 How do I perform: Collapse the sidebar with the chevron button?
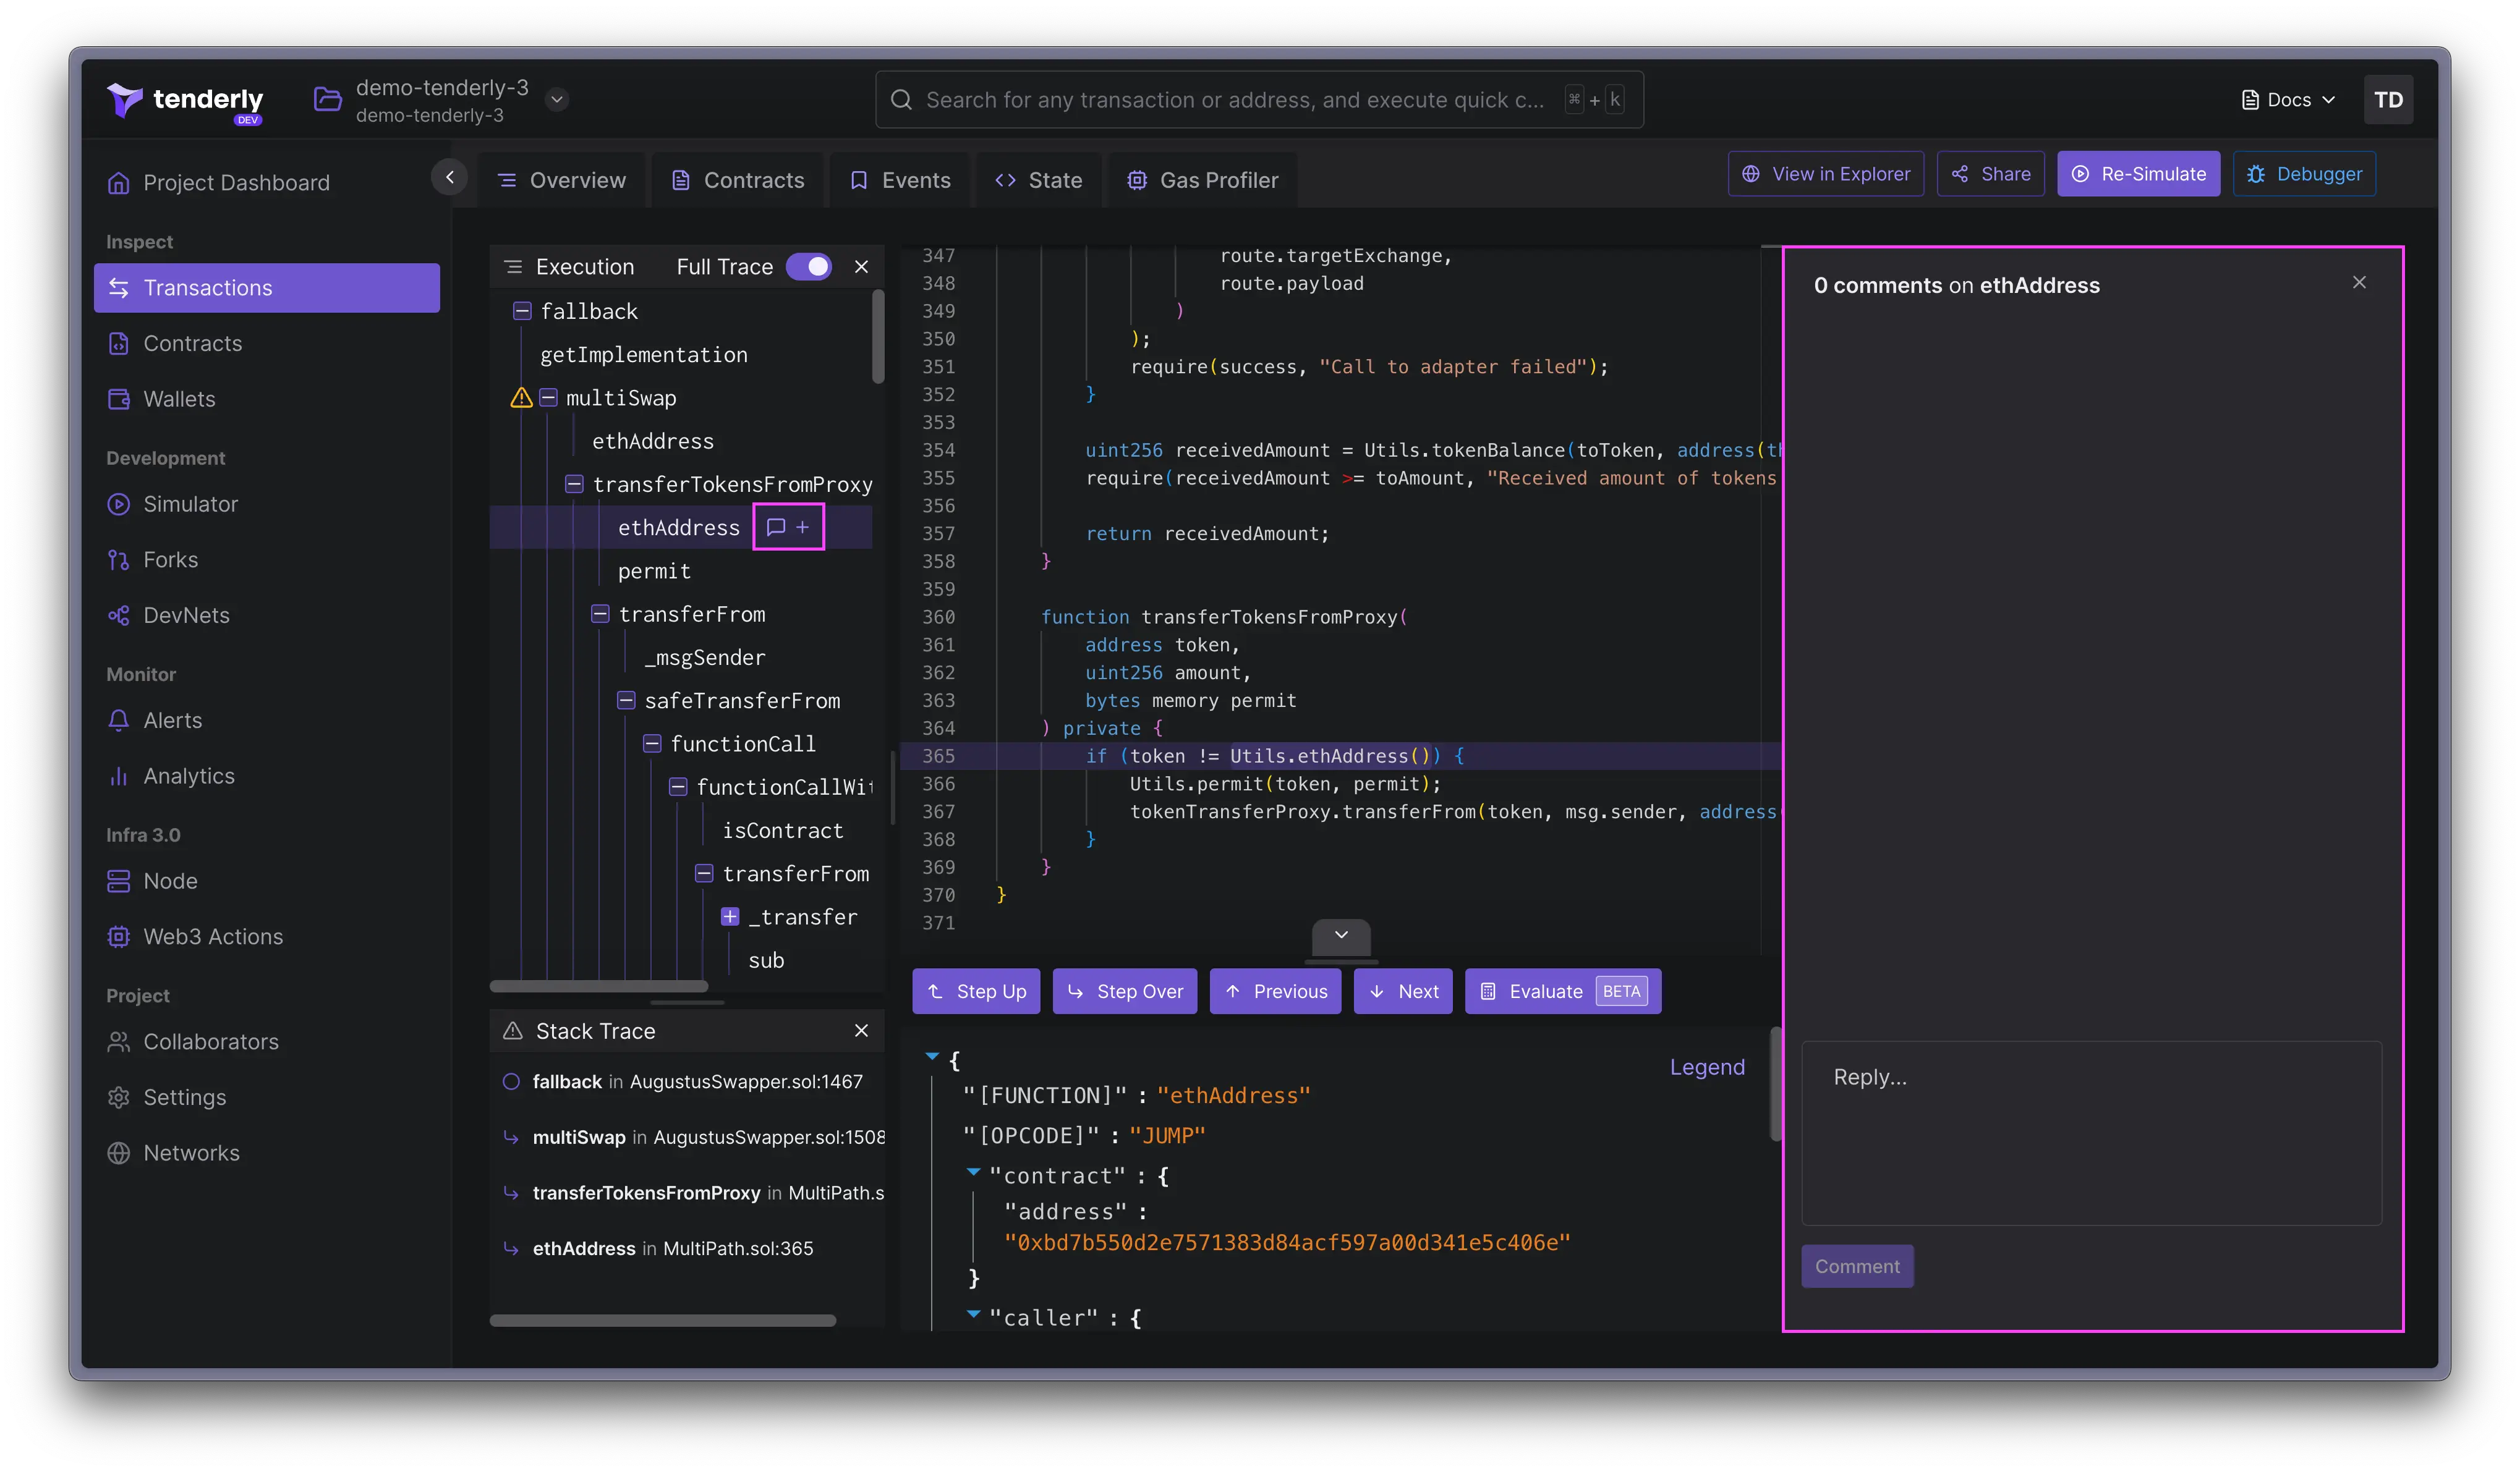click(x=450, y=177)
